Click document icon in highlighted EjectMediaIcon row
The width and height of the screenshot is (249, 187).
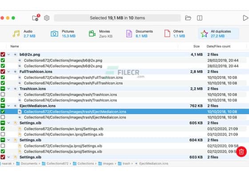(20, 112)
